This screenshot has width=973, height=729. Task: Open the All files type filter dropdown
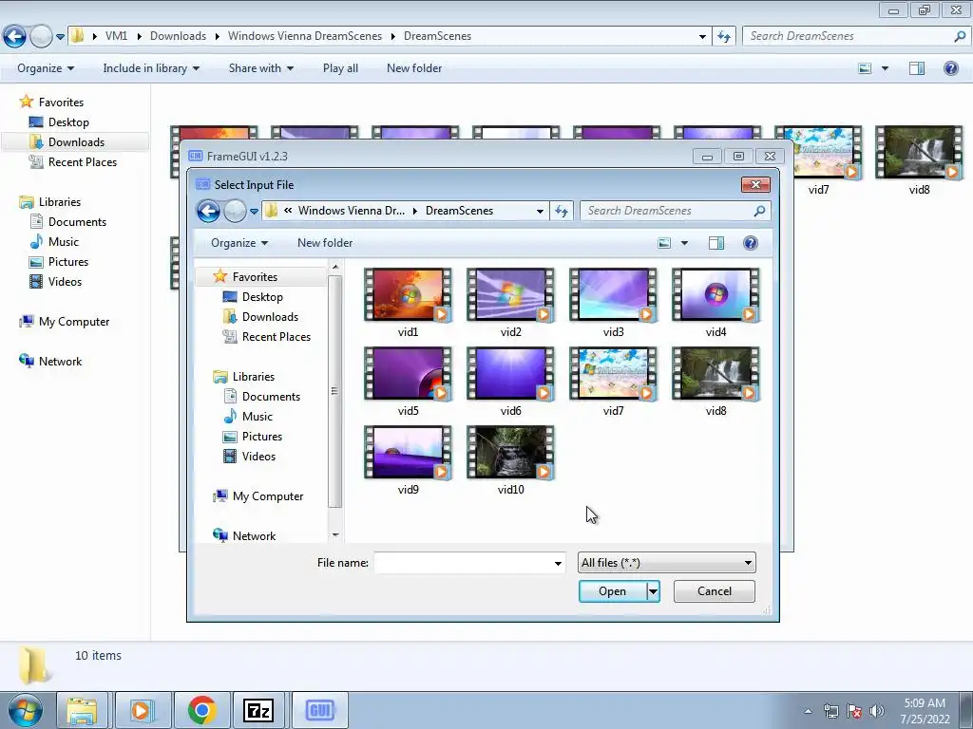(666, 563)
